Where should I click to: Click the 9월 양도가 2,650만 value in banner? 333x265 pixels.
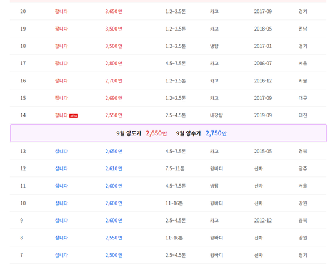(156, 133)
